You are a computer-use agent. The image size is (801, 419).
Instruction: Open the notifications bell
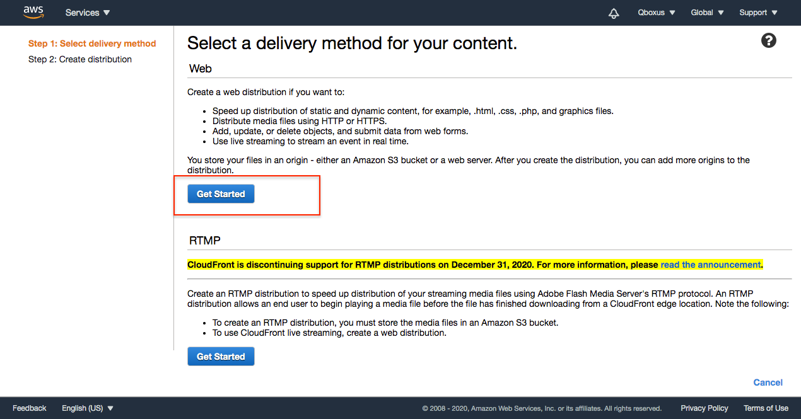coord(614,13)
